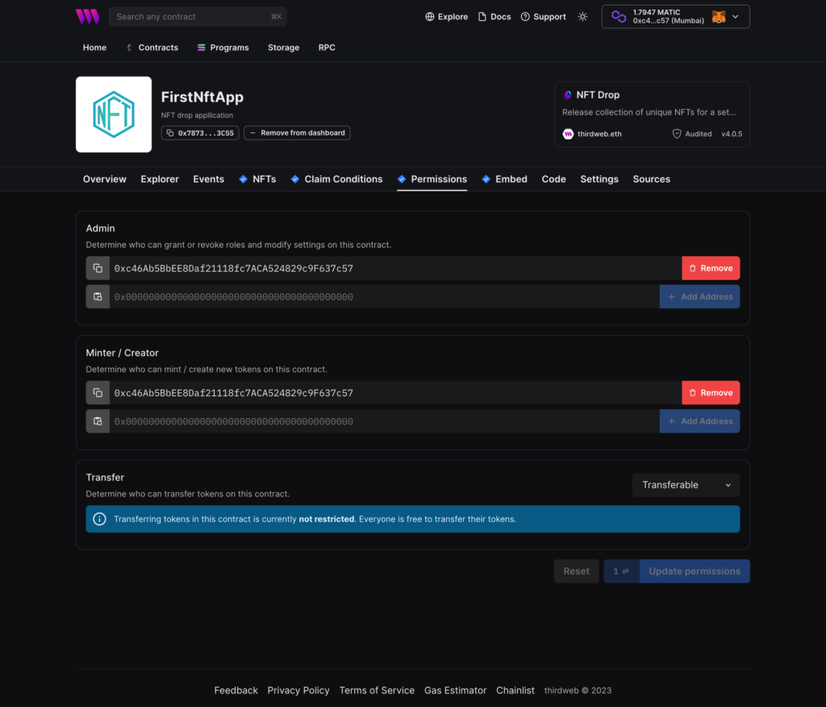The height and width of the screenshot is (707, 826).
Task: Click the Polygon chain icon in wallet button
Action: [x=619, y=17]
